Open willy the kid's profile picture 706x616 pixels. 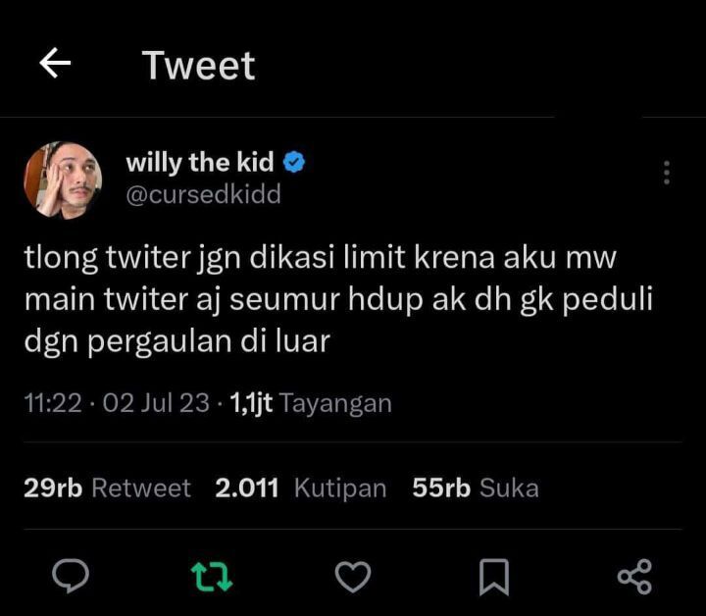coord(63,180)
